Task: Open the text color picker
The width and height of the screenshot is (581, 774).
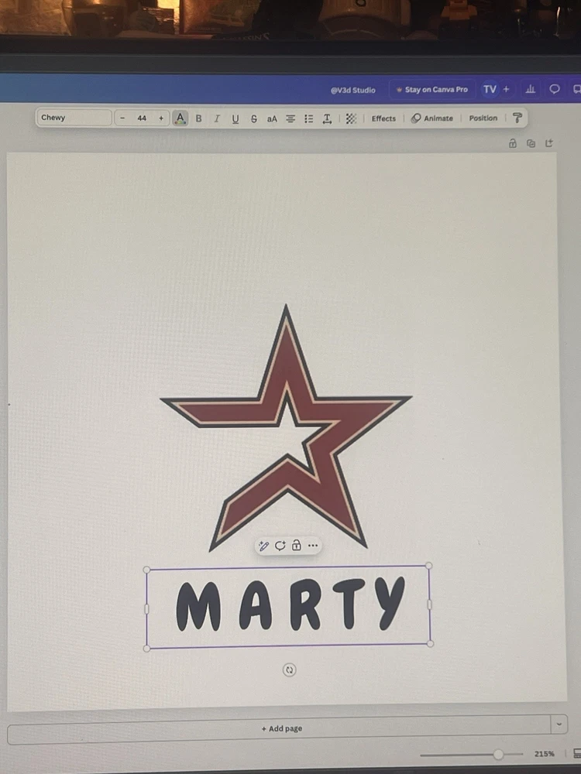Action: tap(180, 118)
